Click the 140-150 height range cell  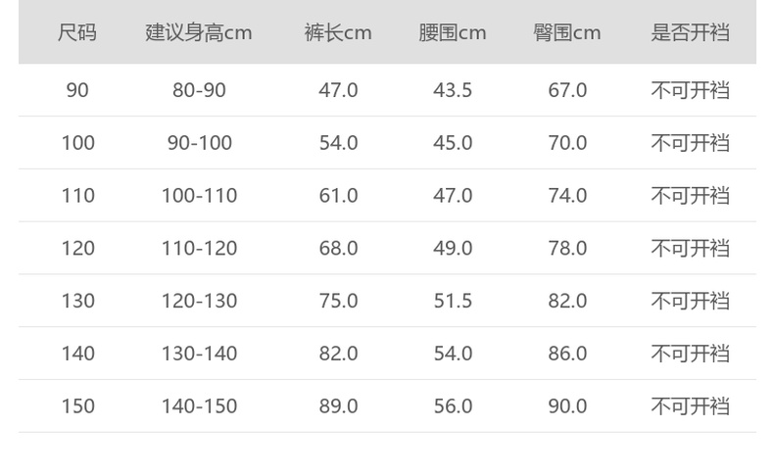coord(199,405)
